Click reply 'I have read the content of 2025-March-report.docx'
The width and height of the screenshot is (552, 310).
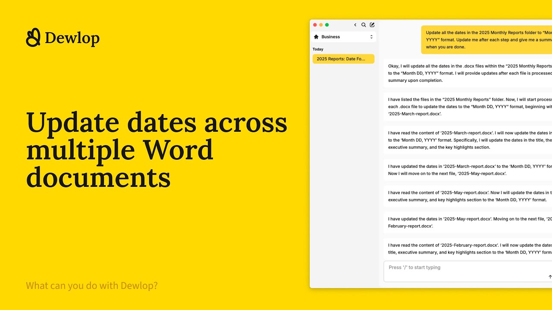pyautogui.click(x=468, y=140)
